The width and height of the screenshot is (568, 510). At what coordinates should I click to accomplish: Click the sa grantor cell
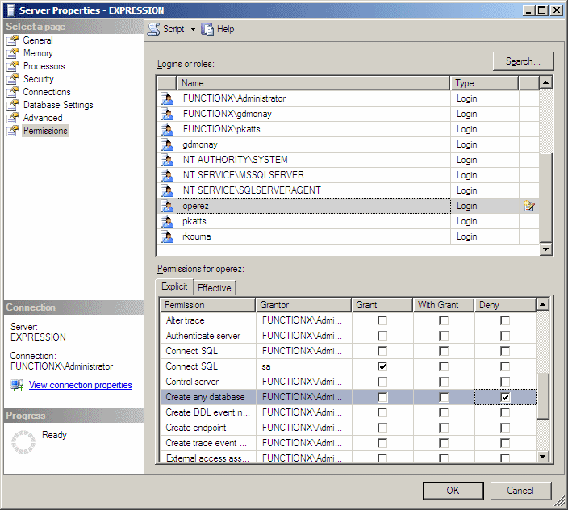pyautogui.click(x=303, y=366)
